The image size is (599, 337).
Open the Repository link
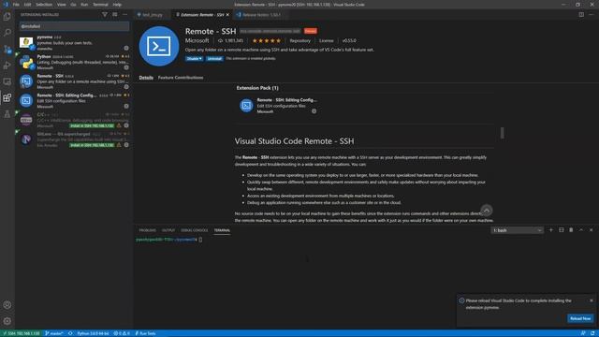299,40
